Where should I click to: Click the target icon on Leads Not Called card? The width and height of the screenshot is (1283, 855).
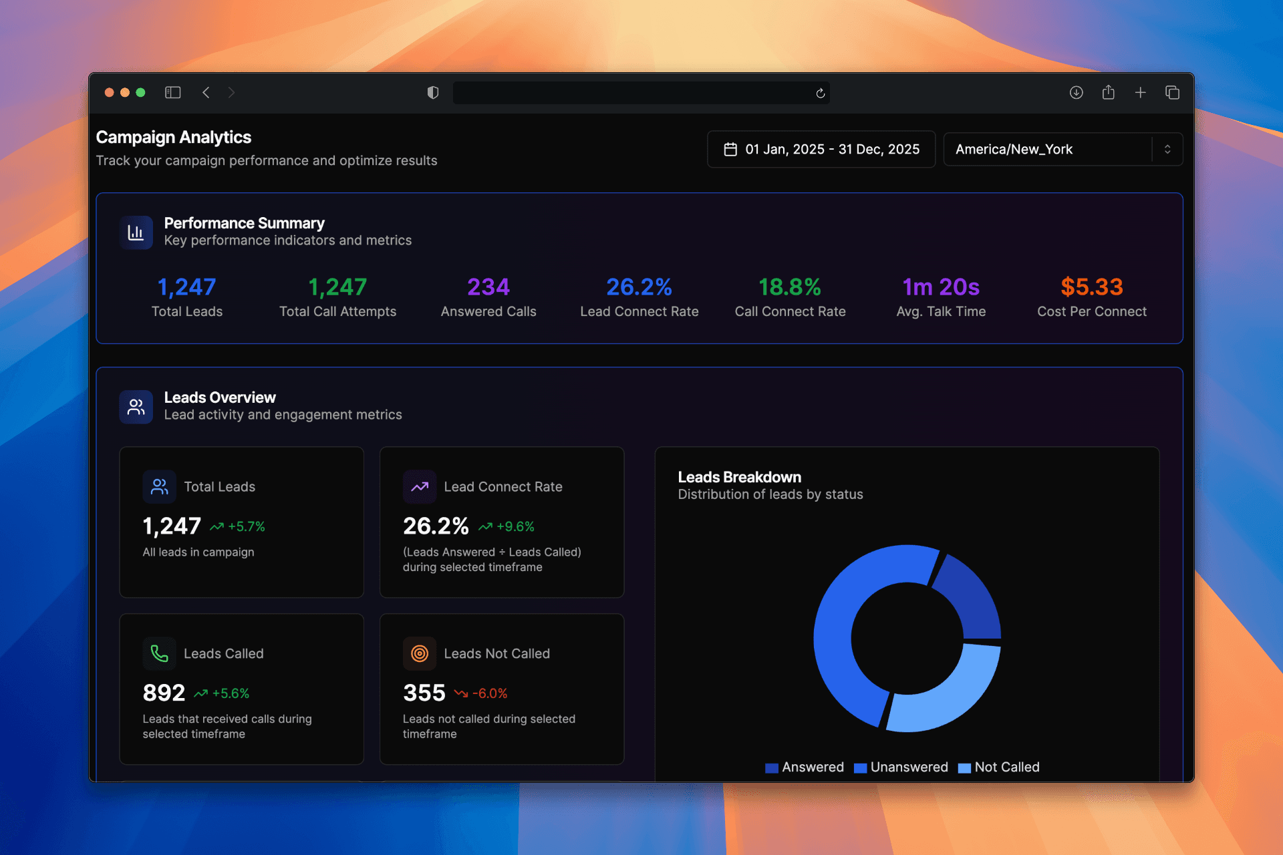pyautogui.click(x=420, y=653)
